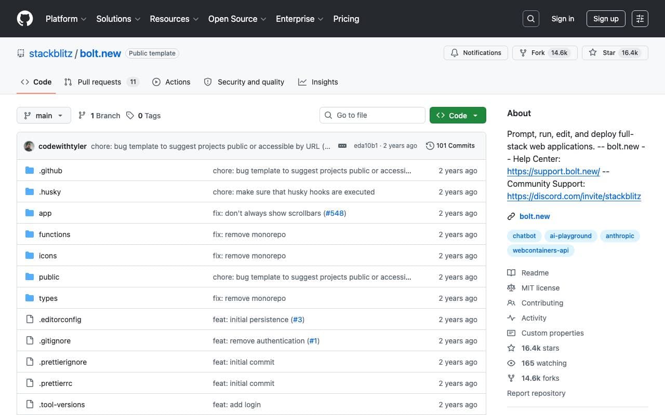
Task: Switch to the Insights tab
Action: click(318, 82)
